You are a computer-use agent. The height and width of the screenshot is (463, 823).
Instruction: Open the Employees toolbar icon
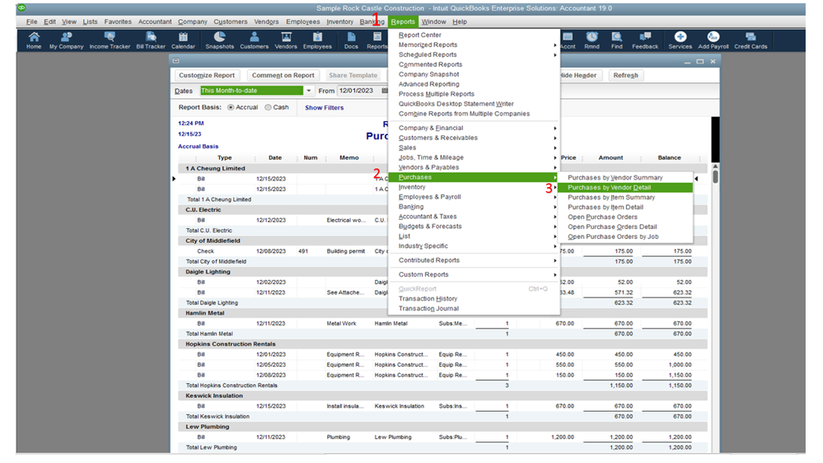[x=317, y=40]
